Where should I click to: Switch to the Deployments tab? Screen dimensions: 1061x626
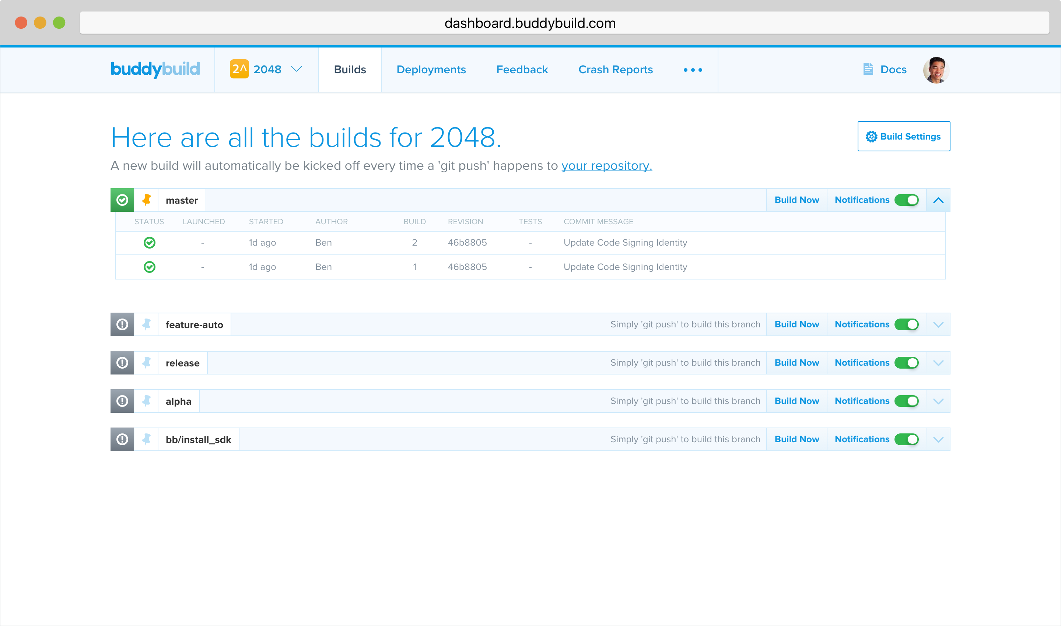point(431,70)
